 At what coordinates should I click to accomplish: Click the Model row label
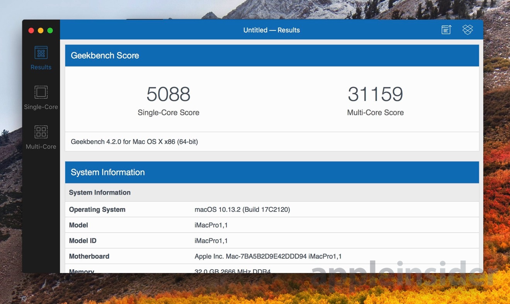(78, 225)
